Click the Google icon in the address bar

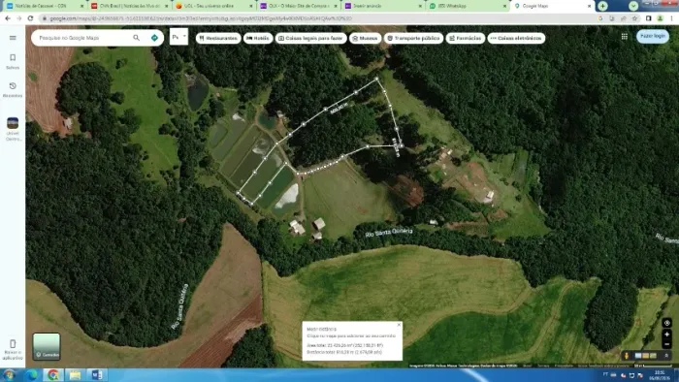pyautogui.click(x=600, y=18)
